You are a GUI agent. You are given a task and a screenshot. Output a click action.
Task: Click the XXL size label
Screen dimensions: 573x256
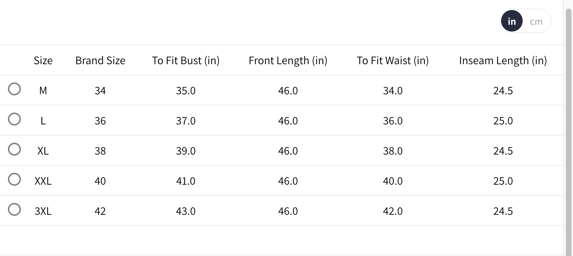click(x=43, y=181)
